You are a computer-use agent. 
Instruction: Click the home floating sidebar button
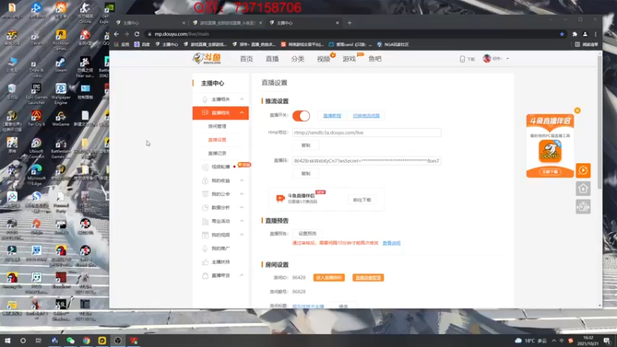[x=583, y=188]
